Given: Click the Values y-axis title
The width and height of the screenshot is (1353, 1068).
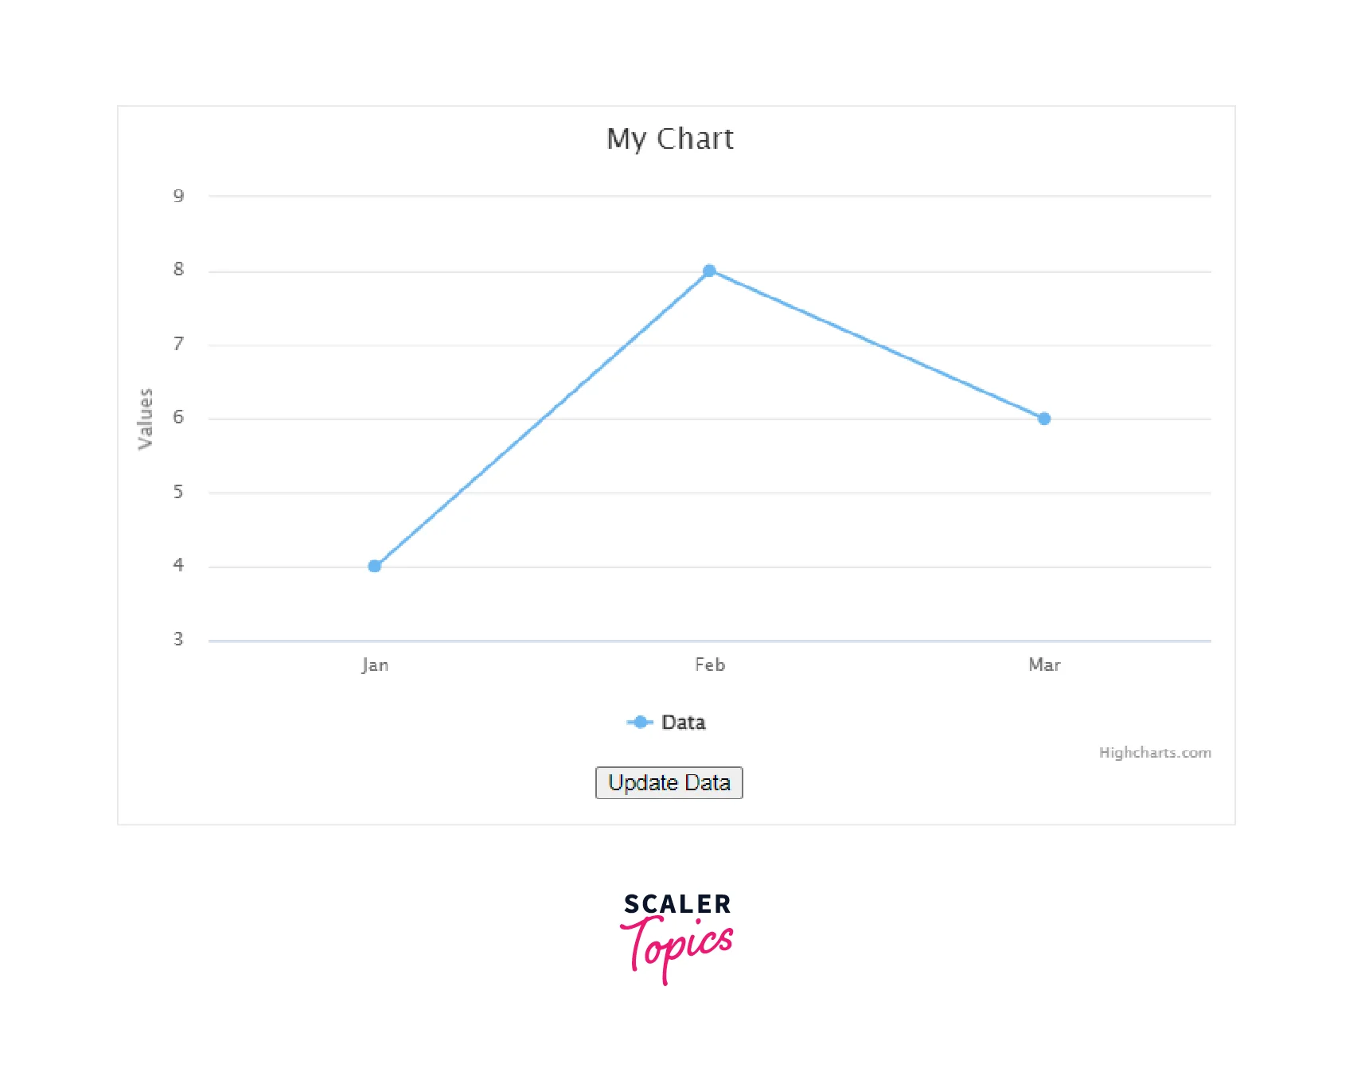Looking at the screenshot, I should click(x=145, y=419).
